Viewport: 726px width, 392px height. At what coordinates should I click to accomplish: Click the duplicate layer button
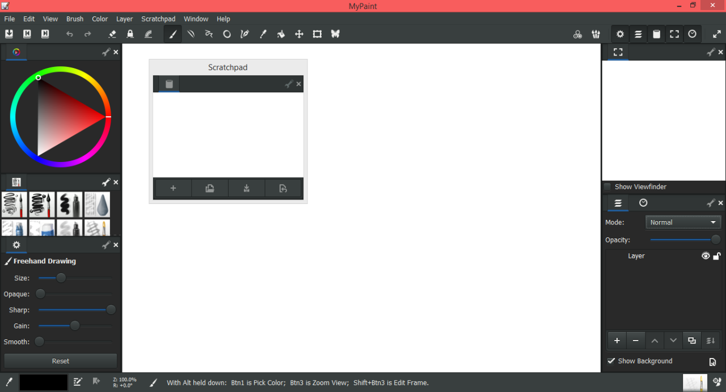692,340
